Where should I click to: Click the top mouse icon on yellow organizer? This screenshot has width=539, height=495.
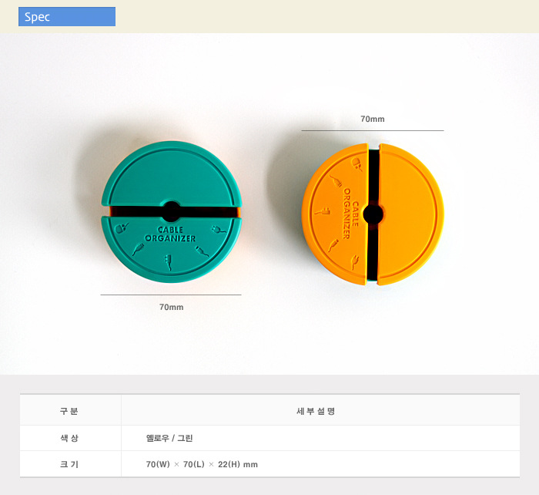[x=357, y=164]
